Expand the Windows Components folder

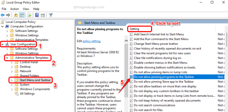12,89
